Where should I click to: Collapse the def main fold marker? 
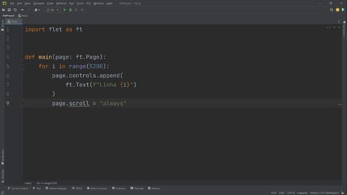tap(23, 57)
